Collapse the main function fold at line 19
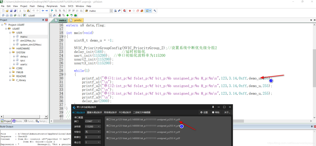316x146 pixels. tap(65, 36)
